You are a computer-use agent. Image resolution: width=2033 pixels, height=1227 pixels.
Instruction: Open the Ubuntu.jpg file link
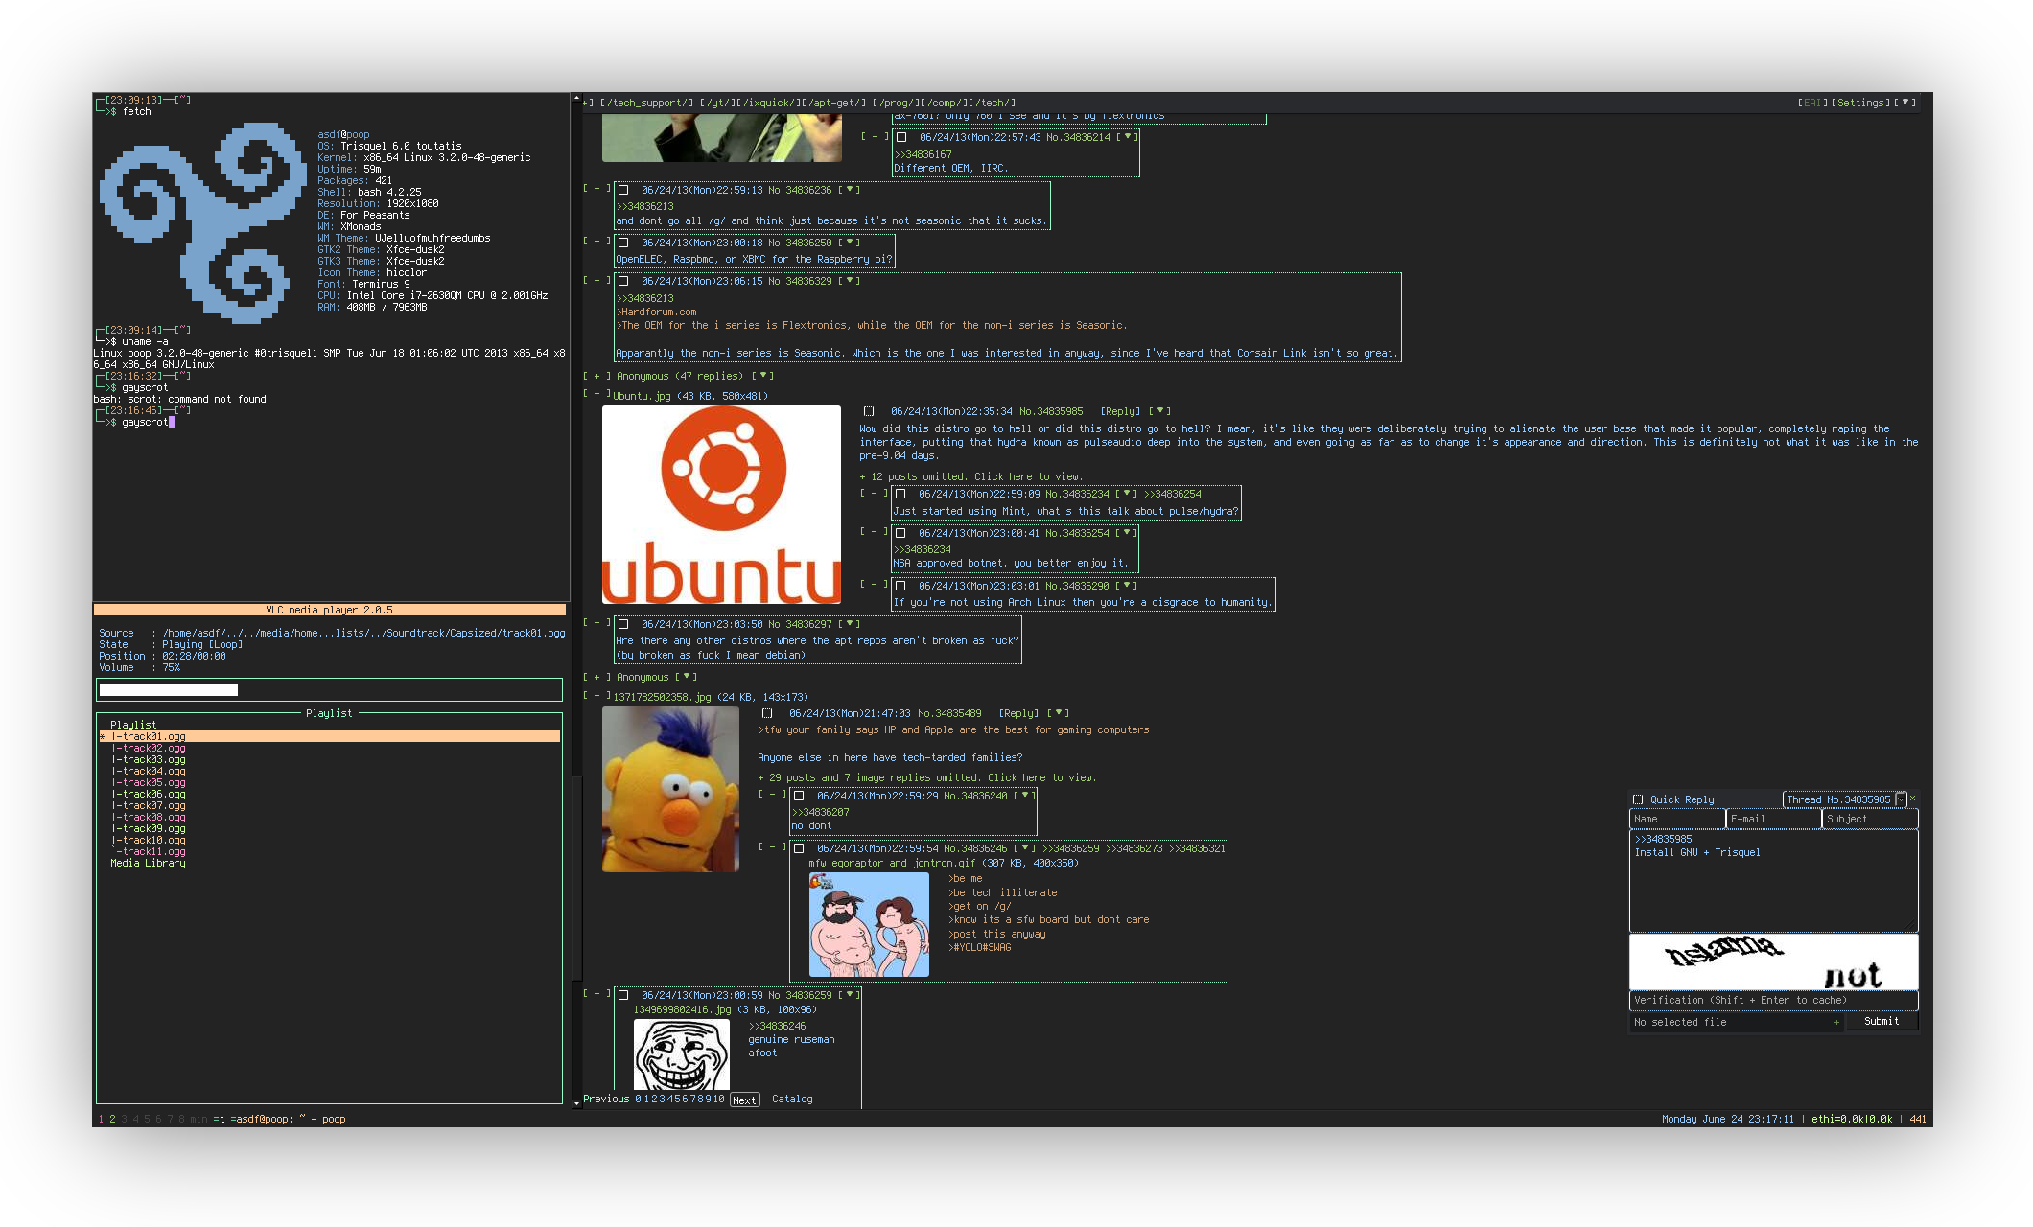pyautogui.click(x=642, y=396)
